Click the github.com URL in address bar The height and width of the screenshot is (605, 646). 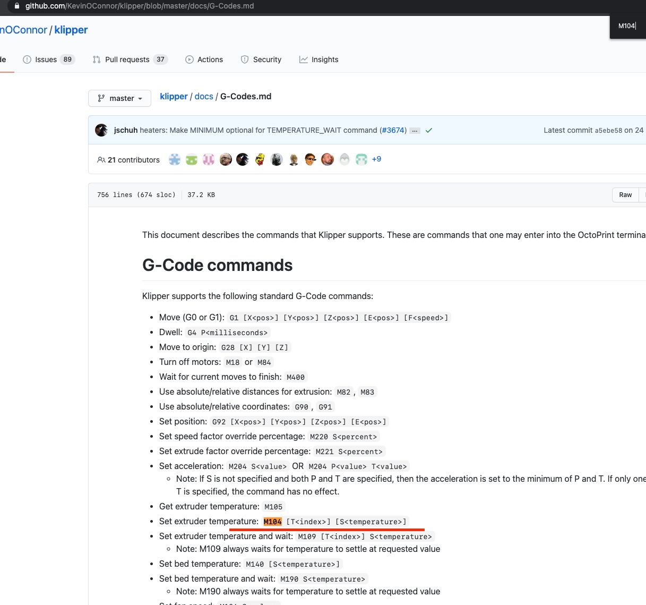140,6
